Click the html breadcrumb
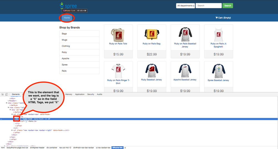The image size is (278, 149). [x=3, y=148]
